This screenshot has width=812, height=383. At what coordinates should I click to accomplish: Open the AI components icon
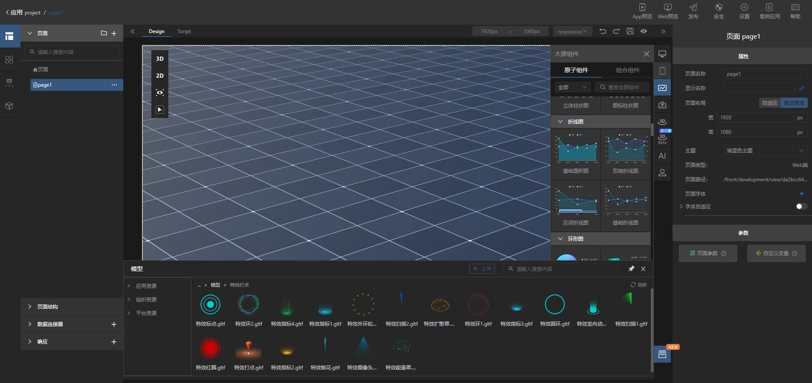coord(662,156)
